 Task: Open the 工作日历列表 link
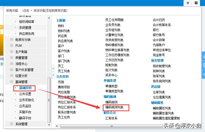pyautogui.click(x=114, y=60)
